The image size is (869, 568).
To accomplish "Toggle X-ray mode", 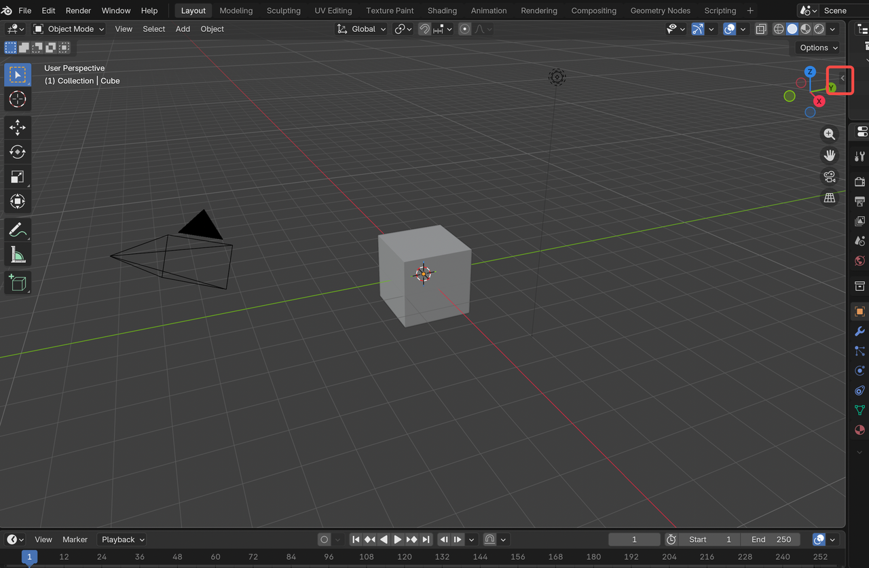I will coord(761,29).
